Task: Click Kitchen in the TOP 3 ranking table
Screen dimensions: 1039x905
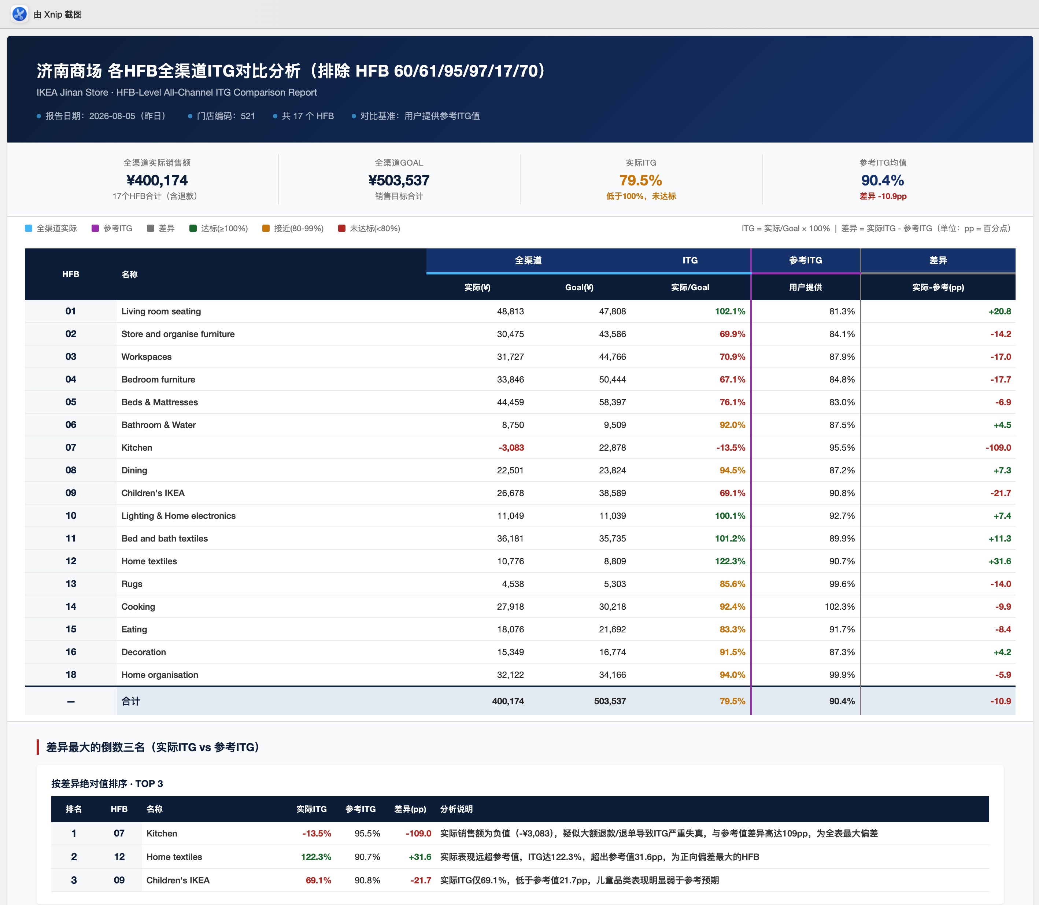Action: pyautogui.click(x=162, y=833)
